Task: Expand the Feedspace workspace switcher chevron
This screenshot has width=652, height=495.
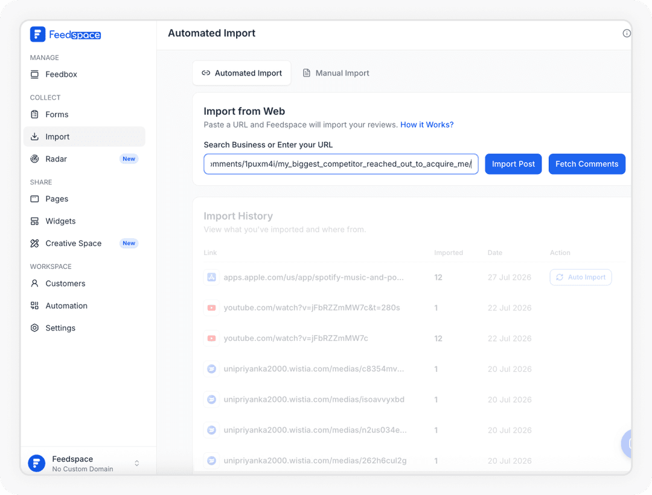Action: point(137,463)
